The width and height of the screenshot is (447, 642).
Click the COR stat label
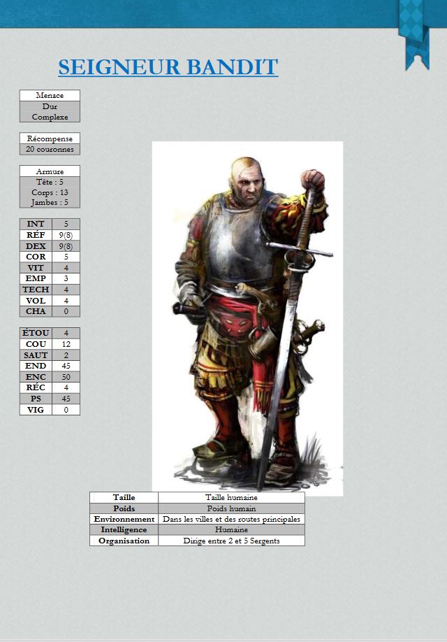[x=36, y=257]
